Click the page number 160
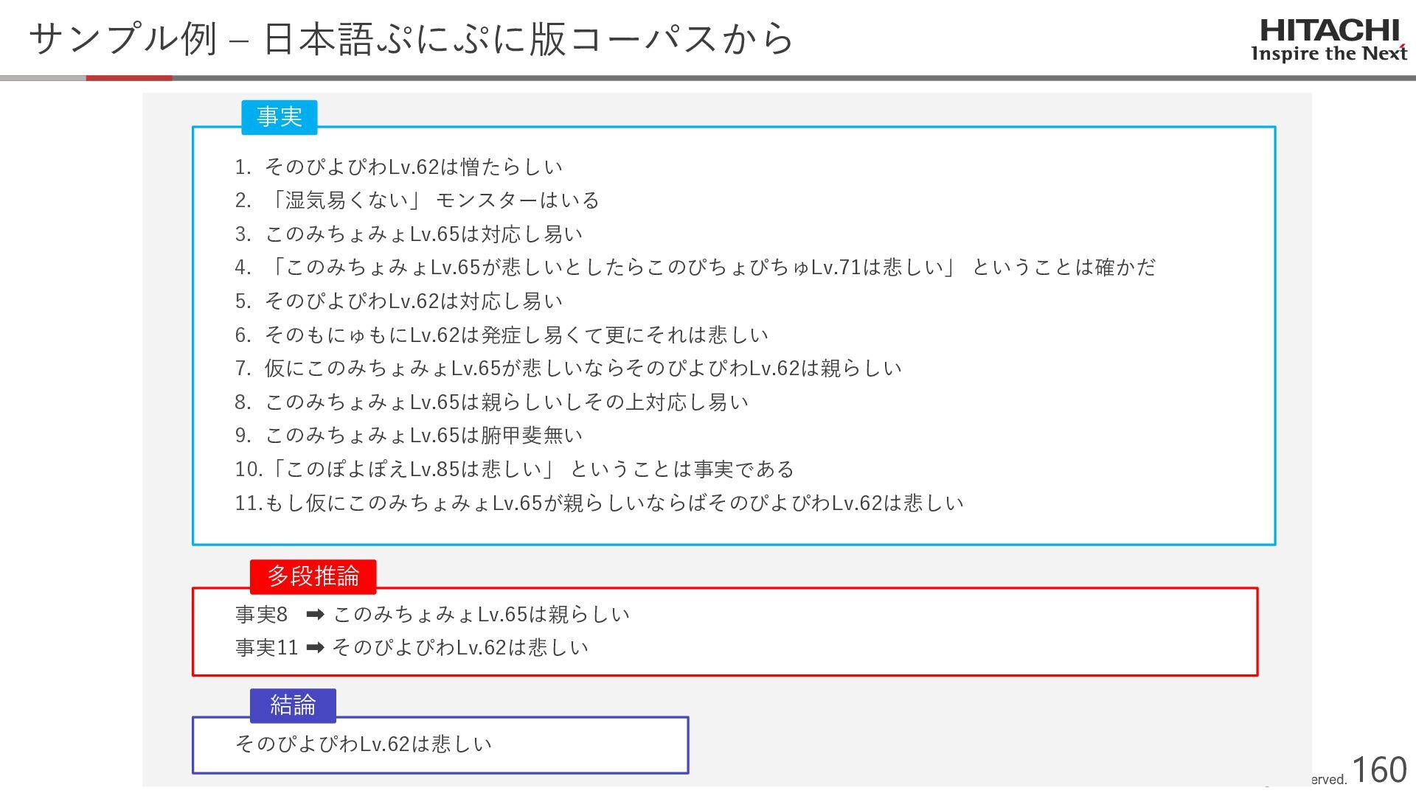 [1379, 770]
